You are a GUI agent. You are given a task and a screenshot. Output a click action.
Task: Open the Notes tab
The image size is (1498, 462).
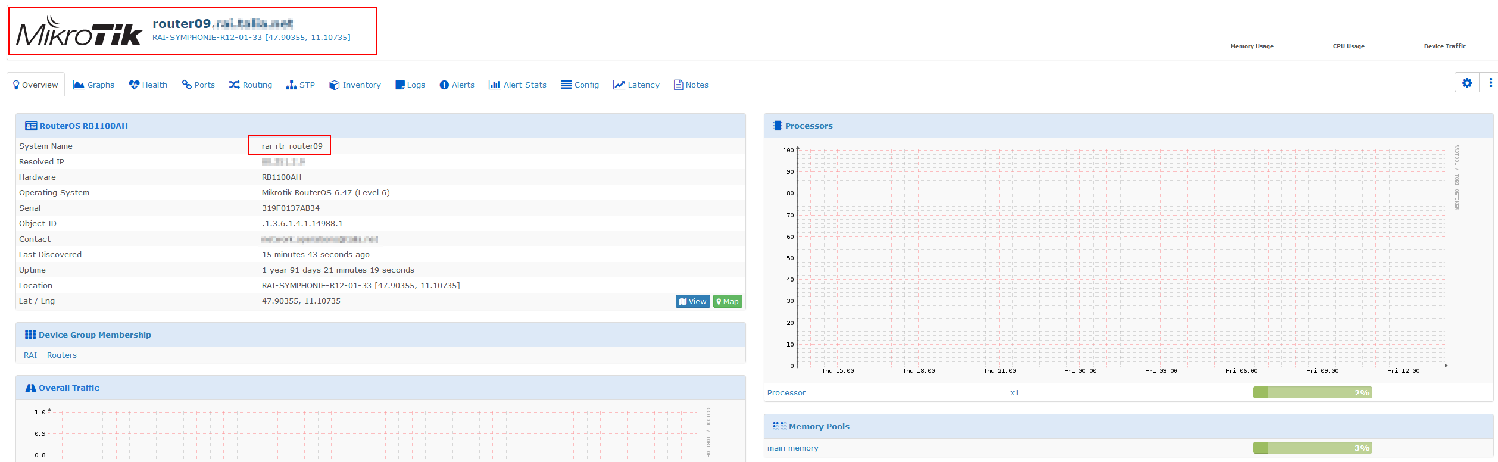click(691, 85)
